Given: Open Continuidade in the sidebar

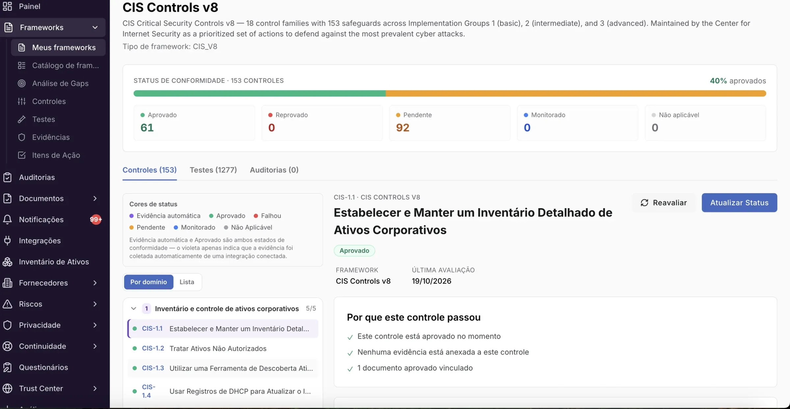Looking at the screenshot, I should [53, 346].
